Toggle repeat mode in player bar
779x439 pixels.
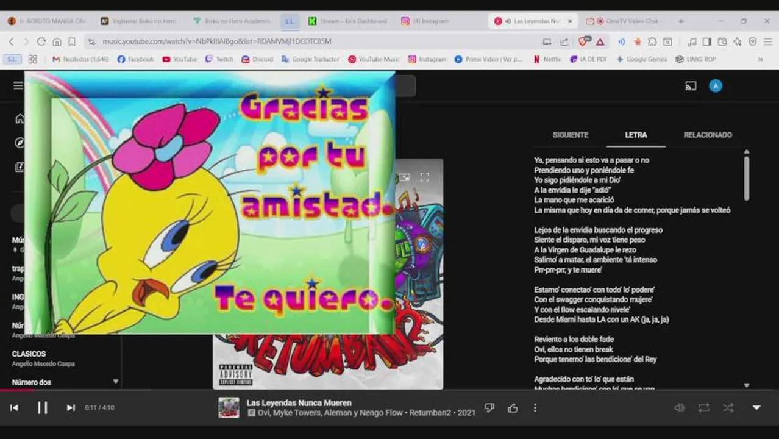click(703, 408)
